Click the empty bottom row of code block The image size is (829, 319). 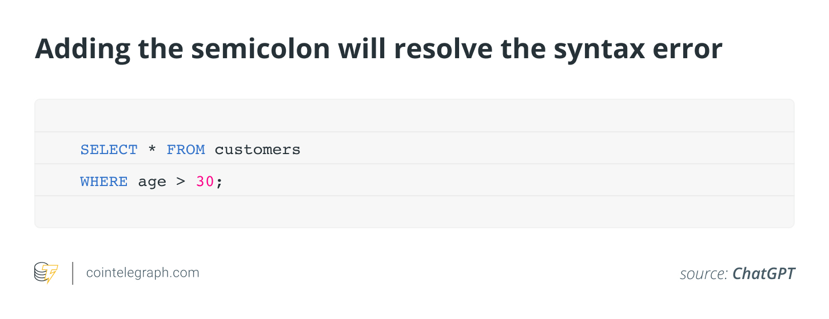pos(414,212)
